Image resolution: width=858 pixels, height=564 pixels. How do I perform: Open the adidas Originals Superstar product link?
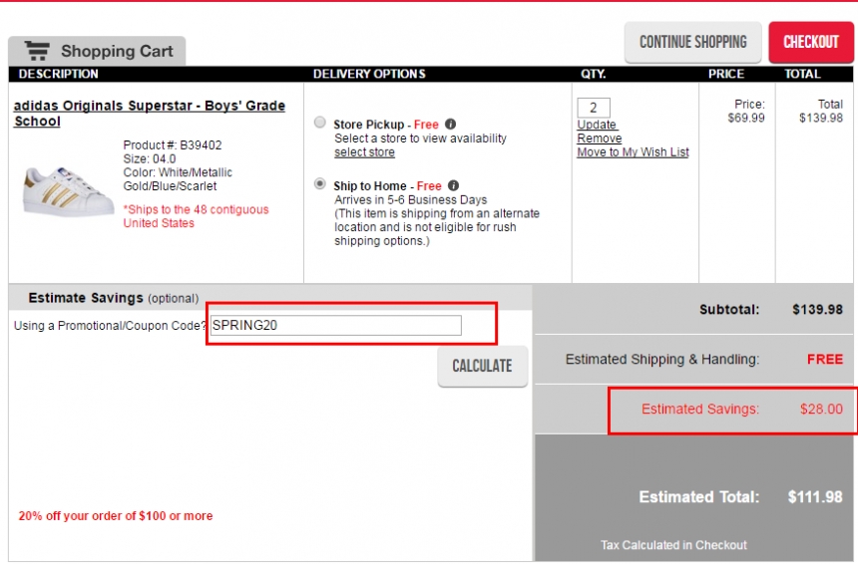[150, 114]
